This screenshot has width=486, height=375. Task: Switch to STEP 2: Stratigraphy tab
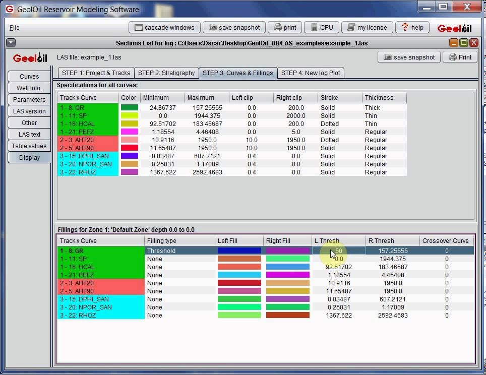pos(166,73)
